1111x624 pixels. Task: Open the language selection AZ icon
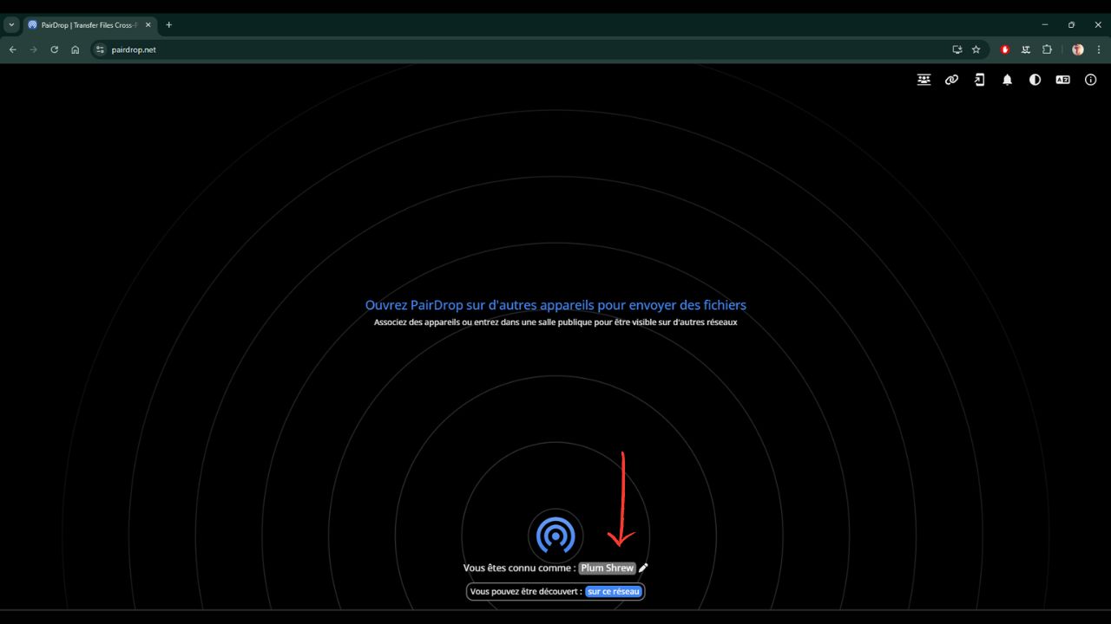coord(1063,80)
